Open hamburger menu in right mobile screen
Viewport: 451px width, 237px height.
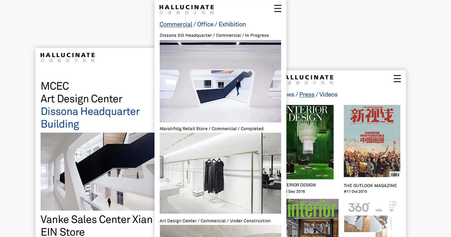[x=397, y=79]
